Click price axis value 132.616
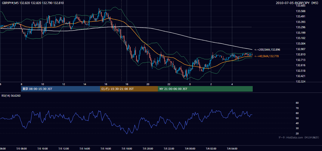Image resolution: width=322 pixels, height=151 pixels. [x=301, y=65]
